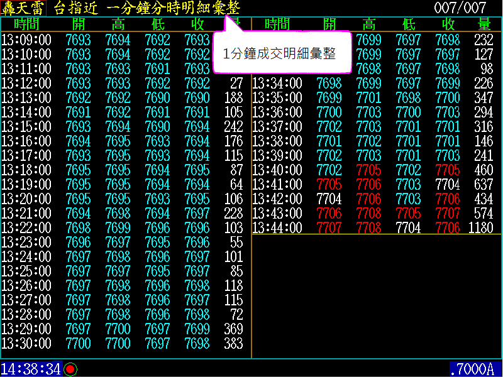Select the 13:44:00 row with volume 1180
Image resolution: width=503 pixels, height=377 pixels.
click(376, 228)
